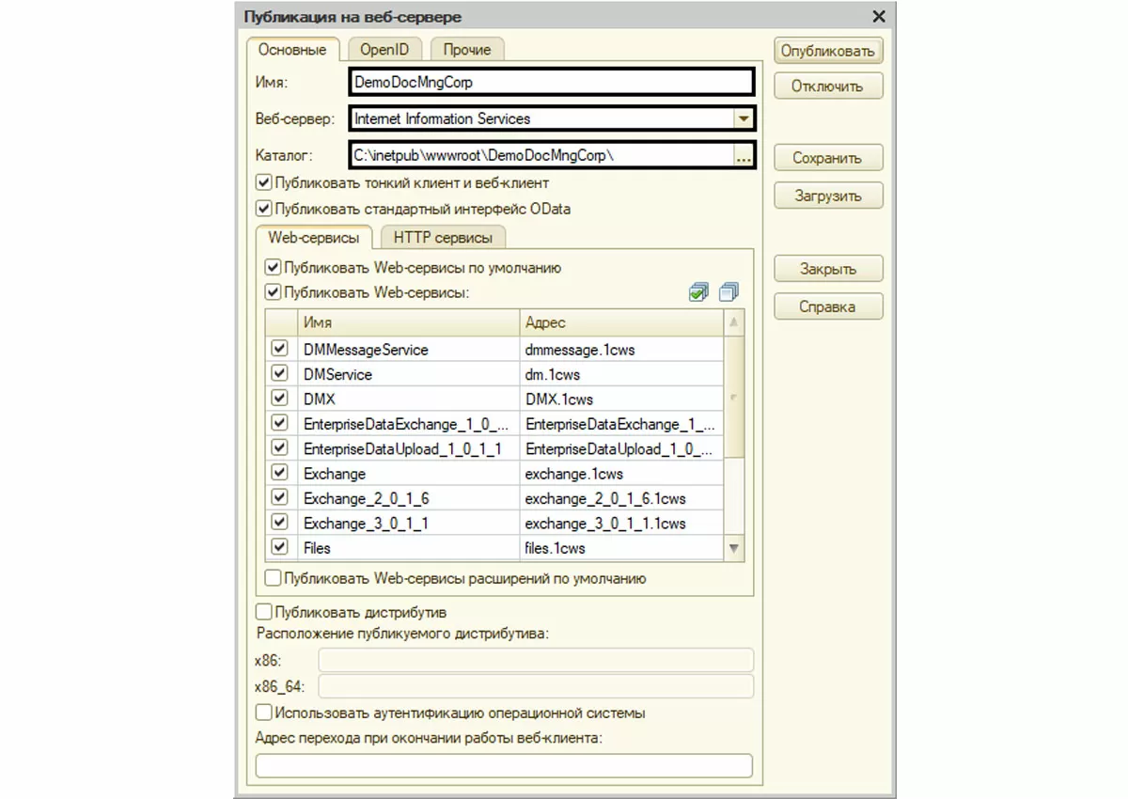Check all web services icon
1128x799 pixels.
point(698,293)
